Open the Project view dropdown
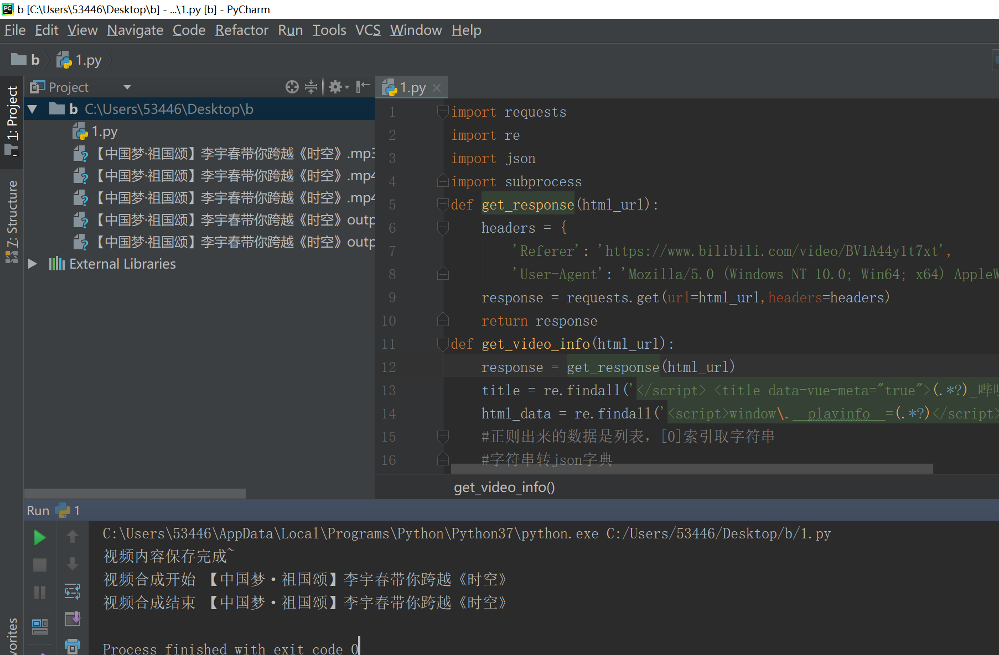Viewport: 999px width, 655px height. pyautogui.click(x=127, y=87)
